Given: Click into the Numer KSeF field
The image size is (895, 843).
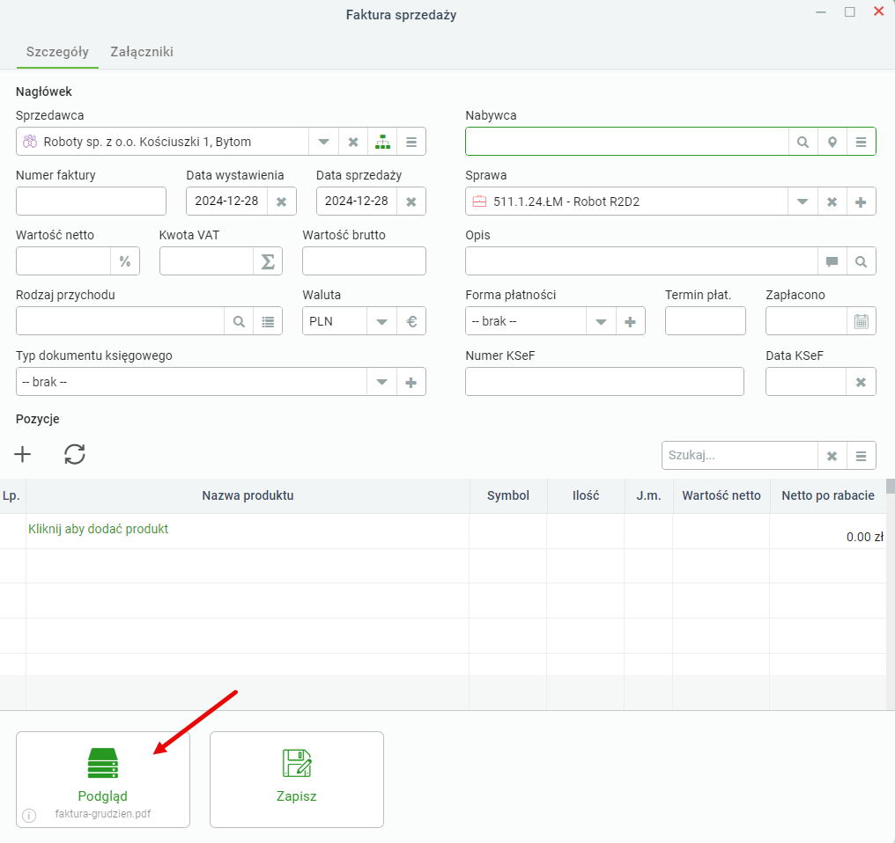Looking at the screenshot, I should pos(604,382).
